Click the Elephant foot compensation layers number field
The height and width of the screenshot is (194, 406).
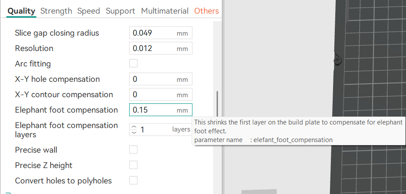click(154, 130)
